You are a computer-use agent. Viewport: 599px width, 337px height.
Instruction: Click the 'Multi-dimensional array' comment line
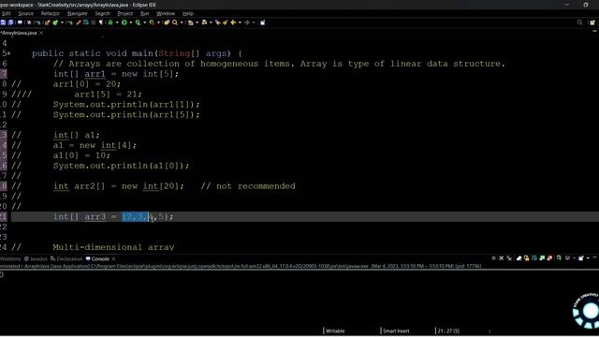pyautogui.click(x=113, y=247)
